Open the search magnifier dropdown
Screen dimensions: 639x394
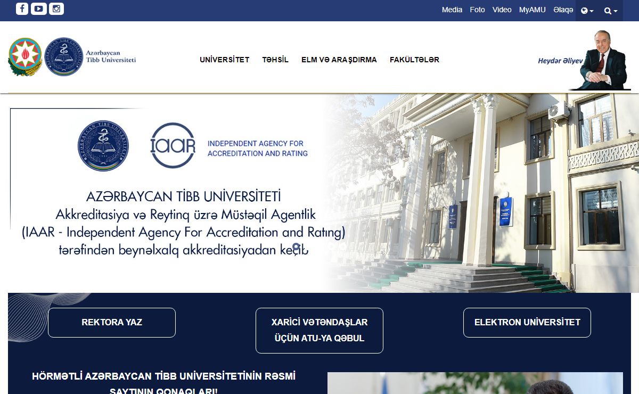click(611, 10)
